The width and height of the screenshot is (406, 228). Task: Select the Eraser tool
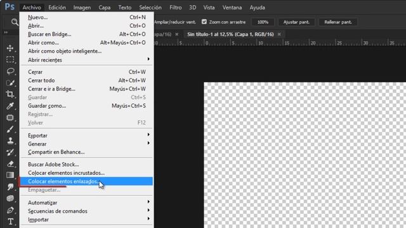tap(10, 164)
